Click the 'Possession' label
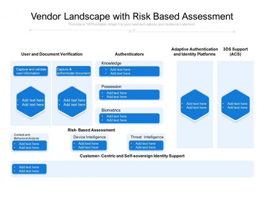264x198 pixels. [x=111, y=87]
